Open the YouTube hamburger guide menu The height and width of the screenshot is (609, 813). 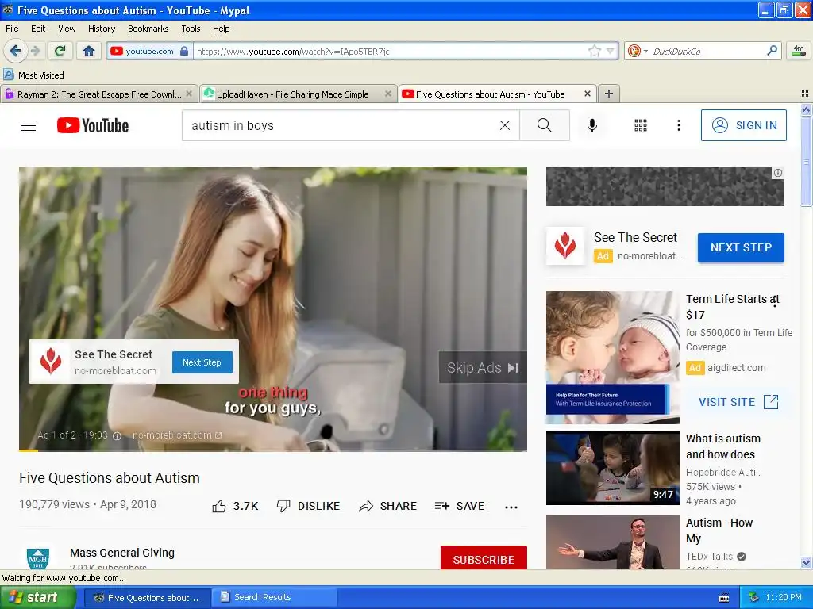pyautogui.click(x=29, y=125)
